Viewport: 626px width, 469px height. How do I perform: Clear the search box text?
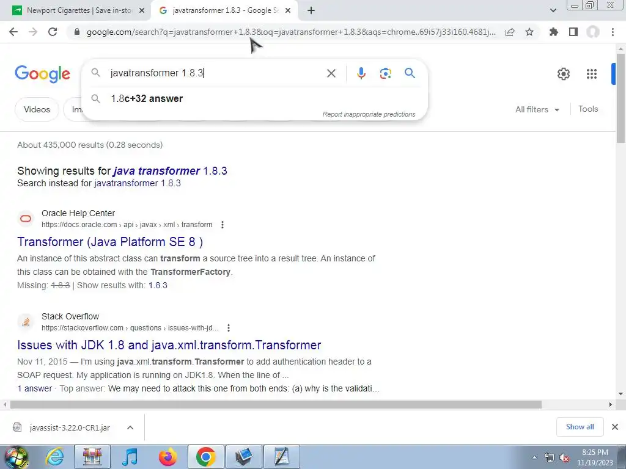[x=331, y=73]
